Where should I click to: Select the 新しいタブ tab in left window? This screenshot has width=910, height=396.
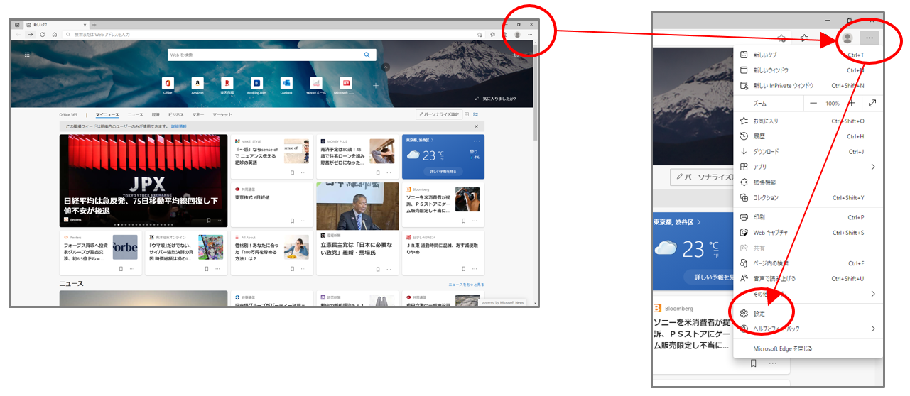tap(55, 25)
